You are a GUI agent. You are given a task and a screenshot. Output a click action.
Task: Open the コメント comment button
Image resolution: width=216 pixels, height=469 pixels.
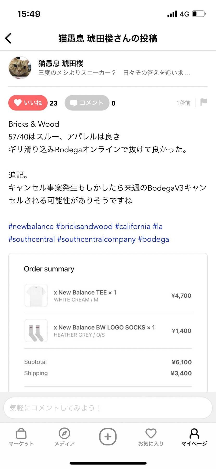[87, 103]
